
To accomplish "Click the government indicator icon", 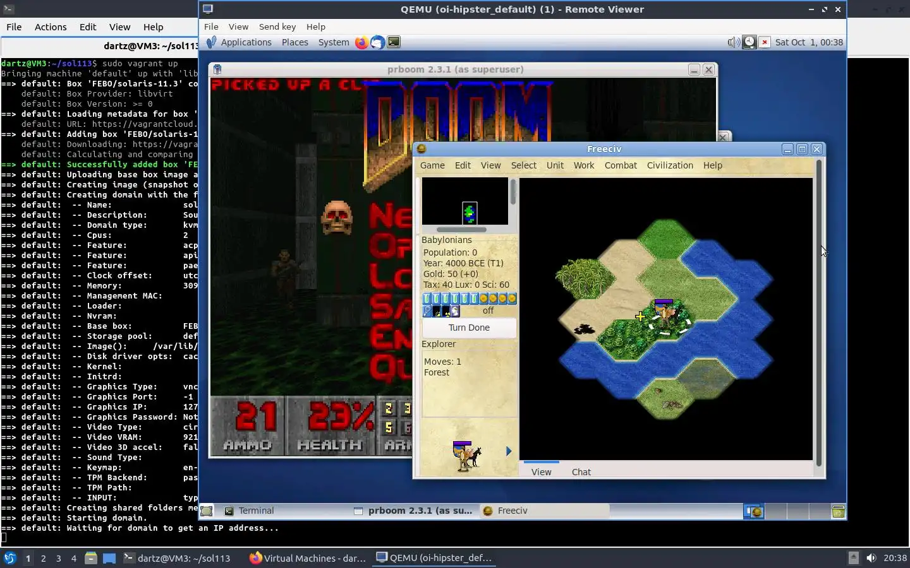I will point(455,311).
